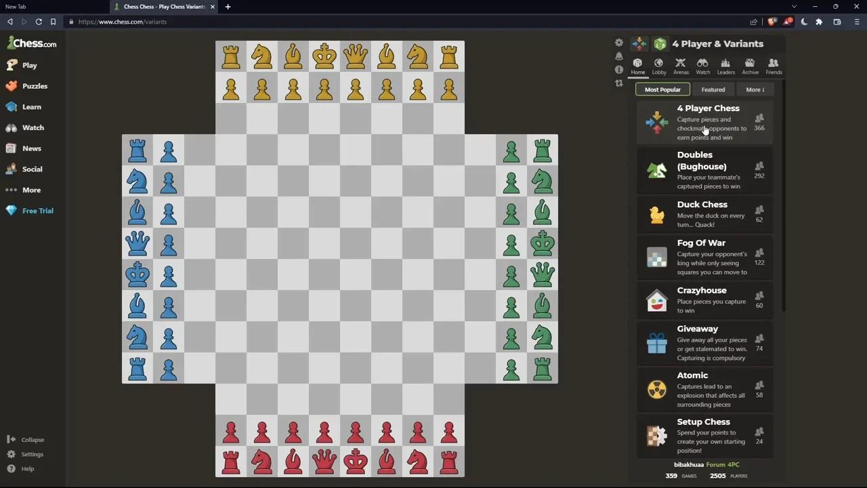
Task: Expand the More dropdown in variants panel
Action: click(x=755, y=89)
